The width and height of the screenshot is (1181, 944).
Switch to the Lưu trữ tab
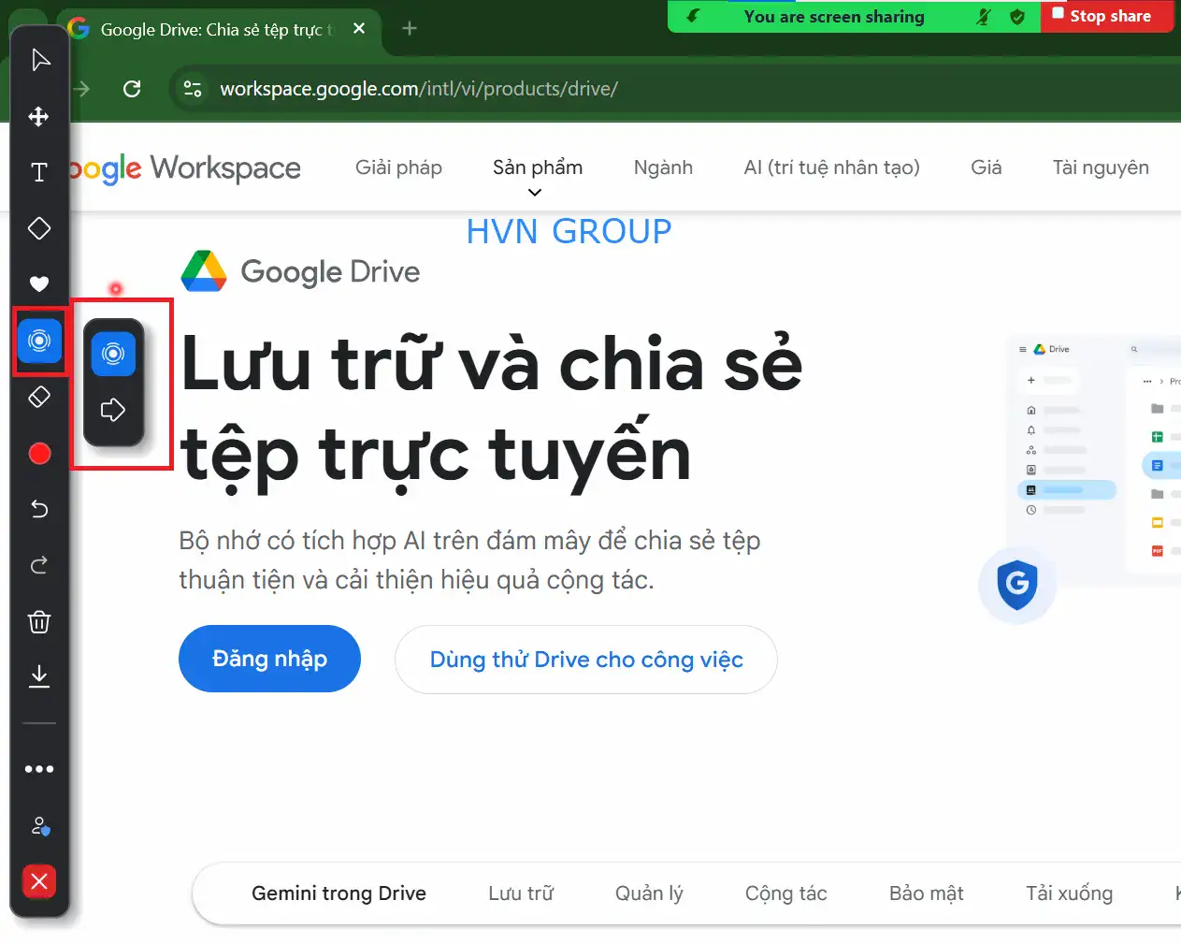[x=521, y=893]
